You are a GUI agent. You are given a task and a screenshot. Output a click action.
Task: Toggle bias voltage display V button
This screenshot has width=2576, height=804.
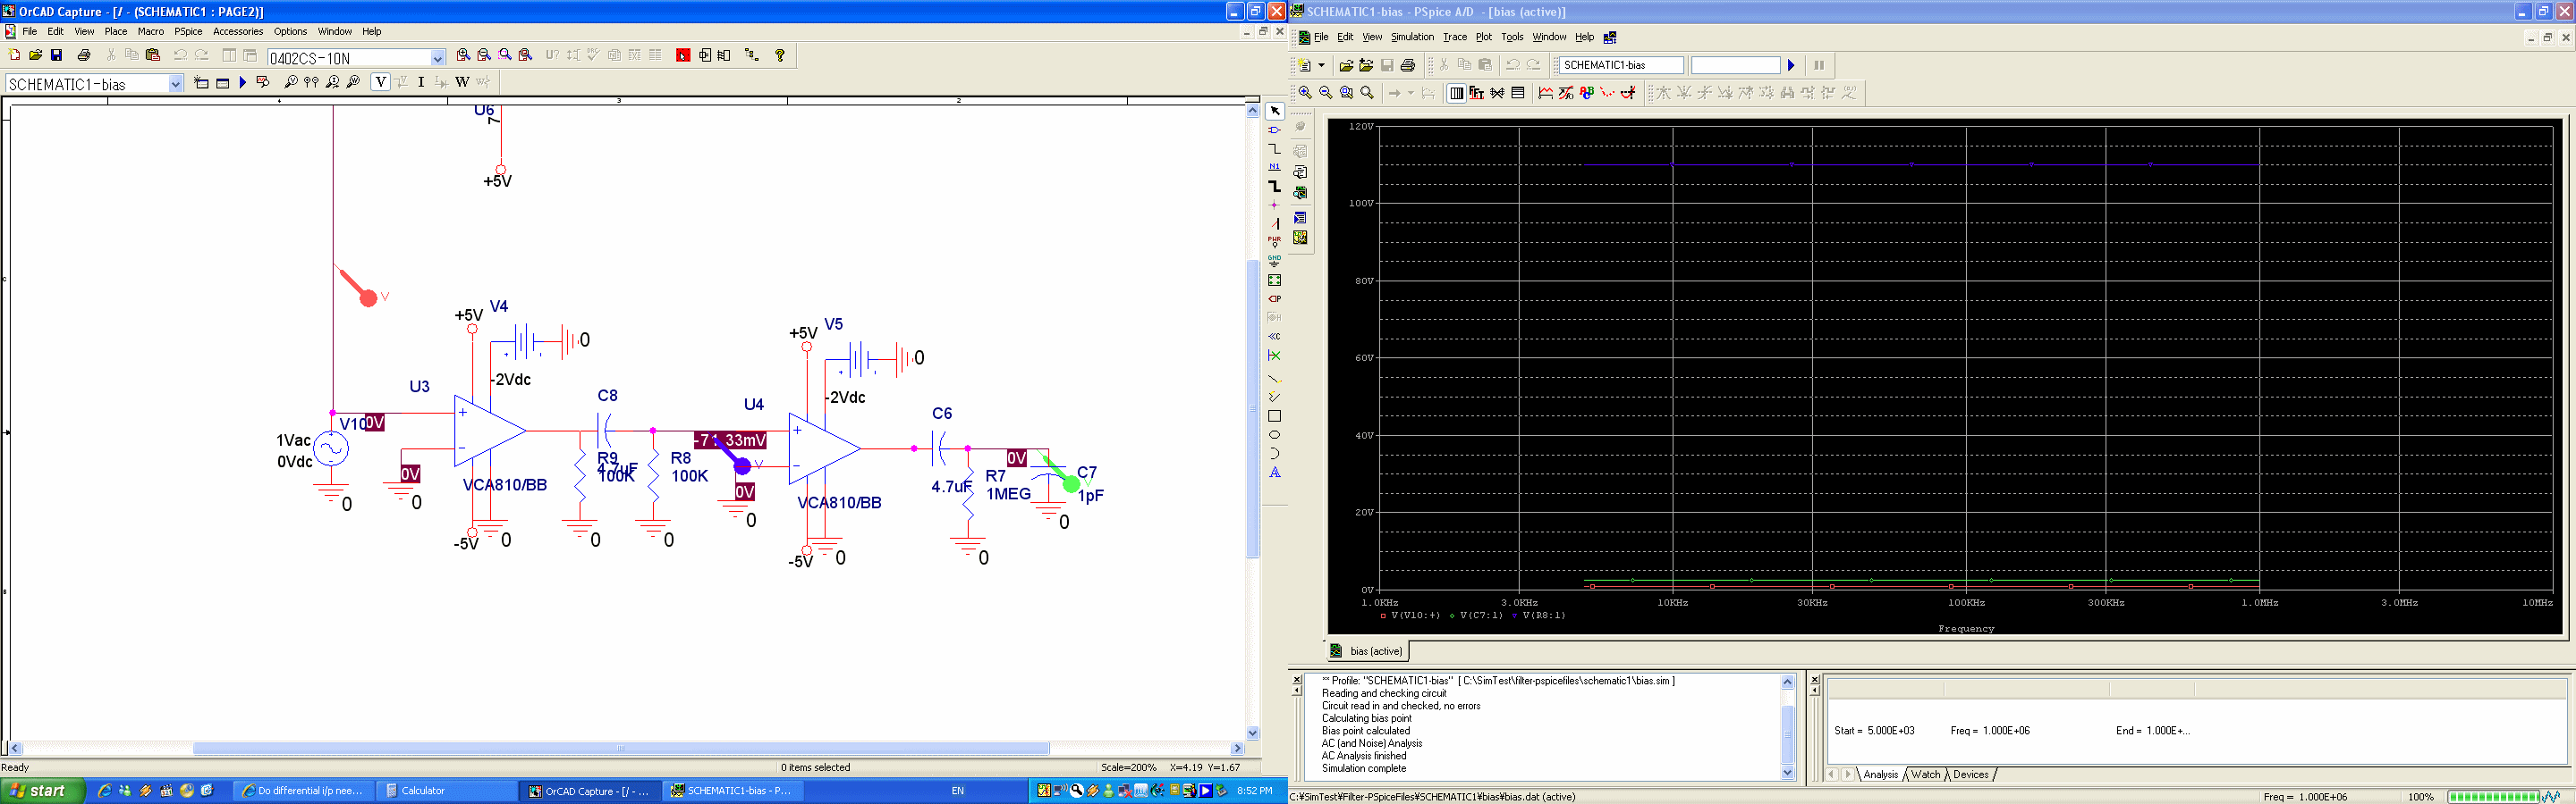(380, 82)
